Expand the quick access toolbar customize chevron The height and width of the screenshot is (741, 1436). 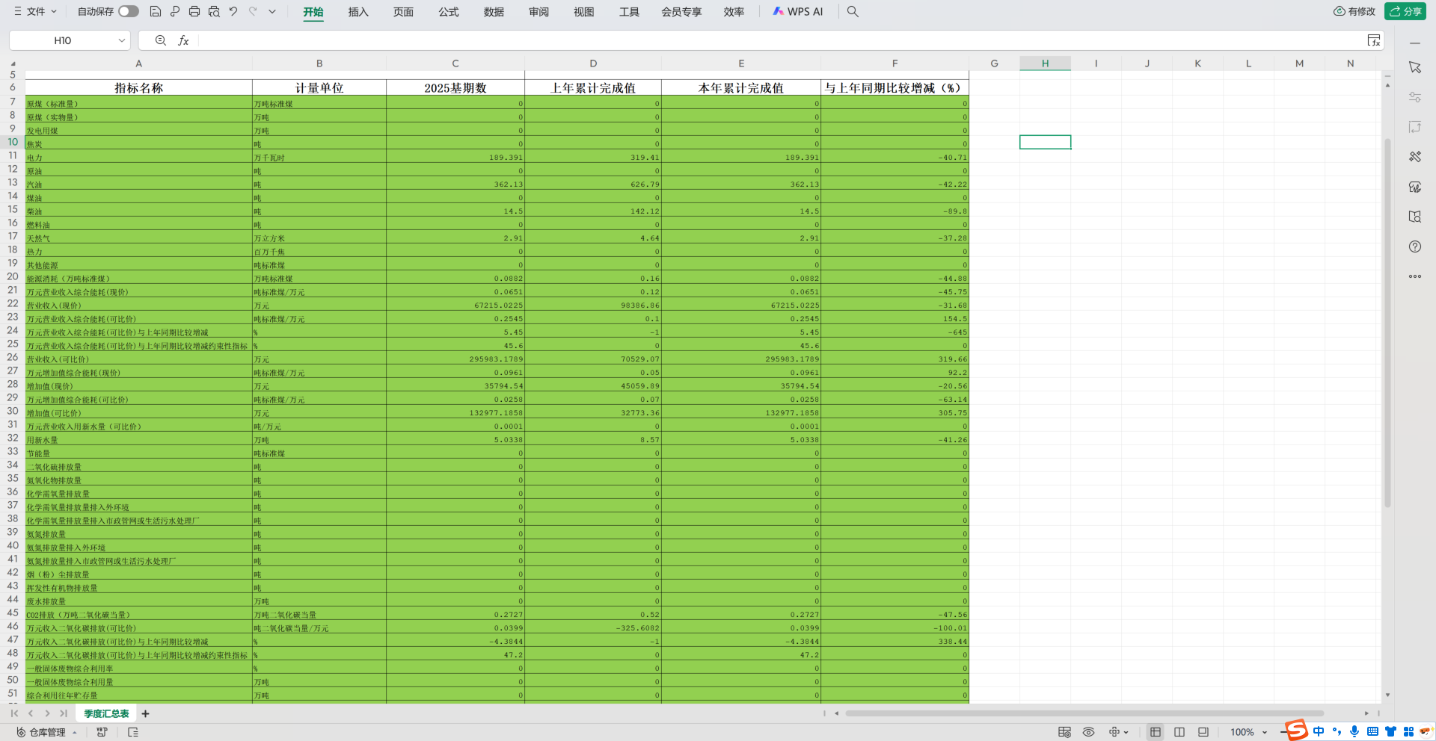[x=272, y=11]
